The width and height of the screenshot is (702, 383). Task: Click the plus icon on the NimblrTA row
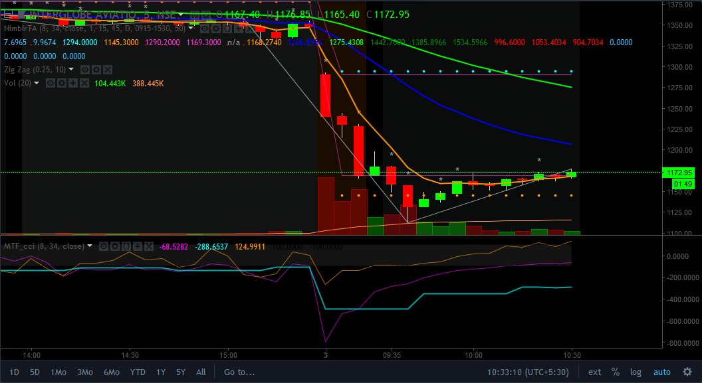click(x=239, y=29)
